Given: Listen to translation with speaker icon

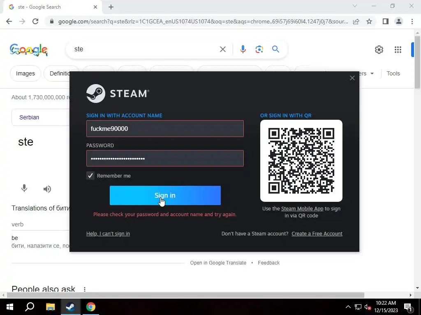Looking at the screenshot, I should pyautogui.click(x=47, y=189).
